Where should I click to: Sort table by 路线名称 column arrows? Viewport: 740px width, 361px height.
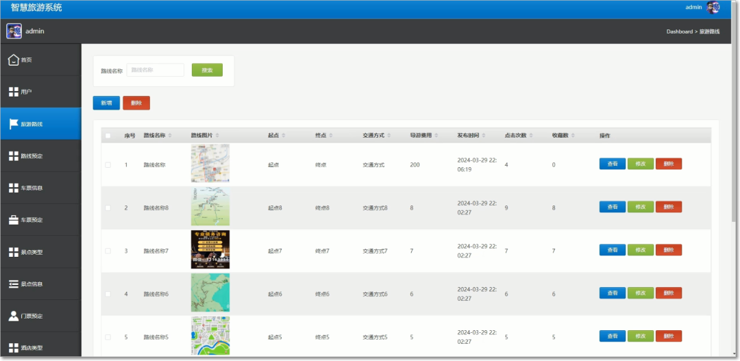(x=170, y=136)
